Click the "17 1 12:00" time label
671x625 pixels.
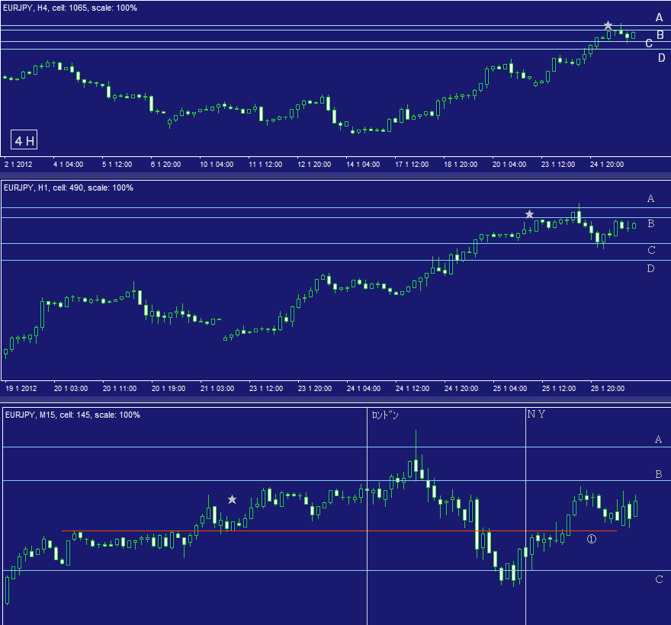click(x=412, y=165)
